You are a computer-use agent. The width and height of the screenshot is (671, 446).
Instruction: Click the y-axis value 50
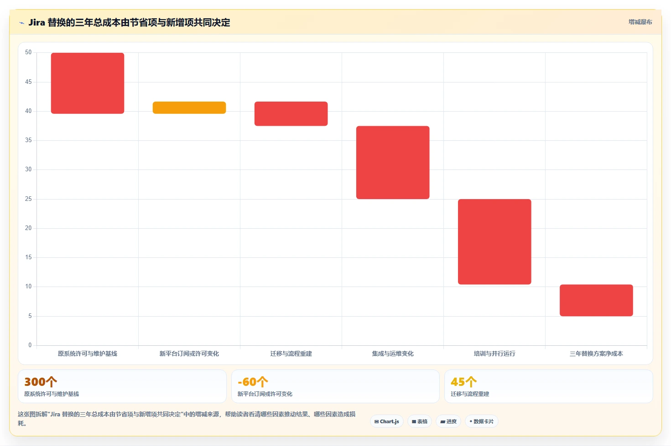coord(28,52)
